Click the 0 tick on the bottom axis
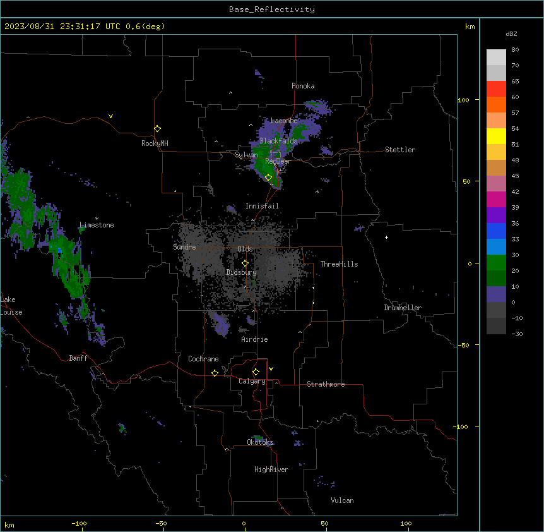Image resolution: width=544 pixels, height=532 pixels. 244,523
